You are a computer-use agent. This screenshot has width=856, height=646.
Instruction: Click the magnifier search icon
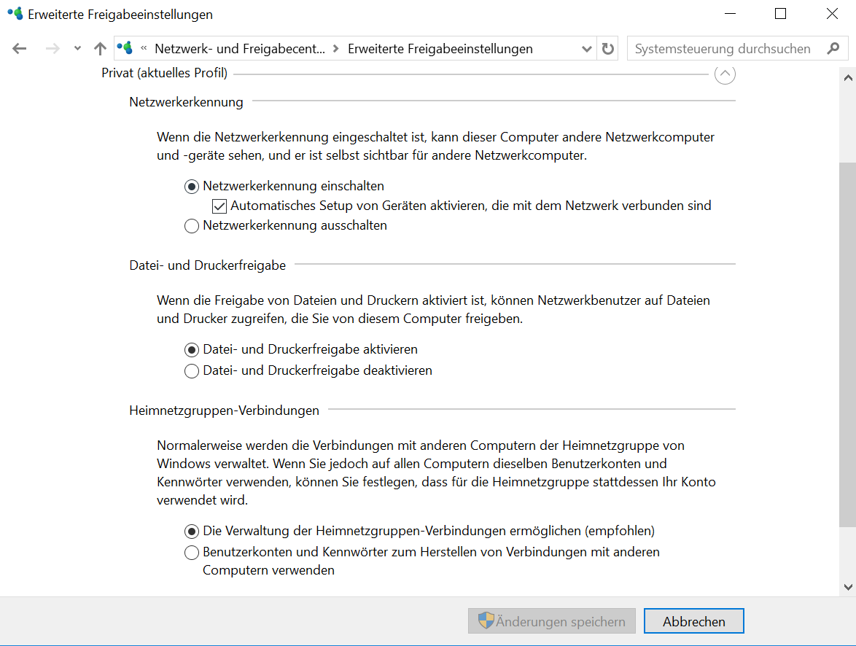(x=833, y=49)
